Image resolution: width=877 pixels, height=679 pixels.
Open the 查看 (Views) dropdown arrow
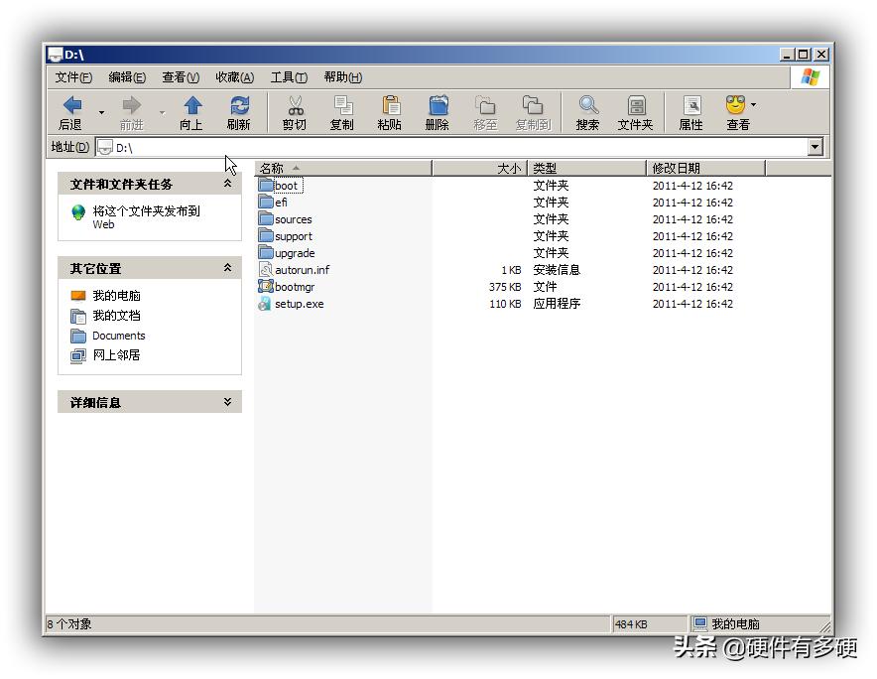click(x=751, y=105)
